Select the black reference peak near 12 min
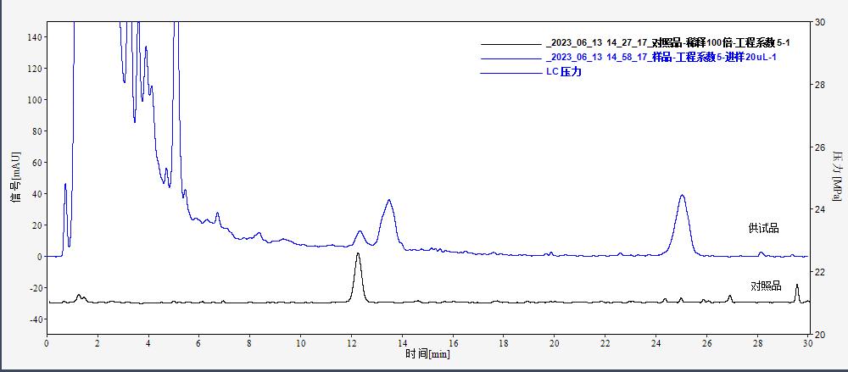 click(358, 256)
